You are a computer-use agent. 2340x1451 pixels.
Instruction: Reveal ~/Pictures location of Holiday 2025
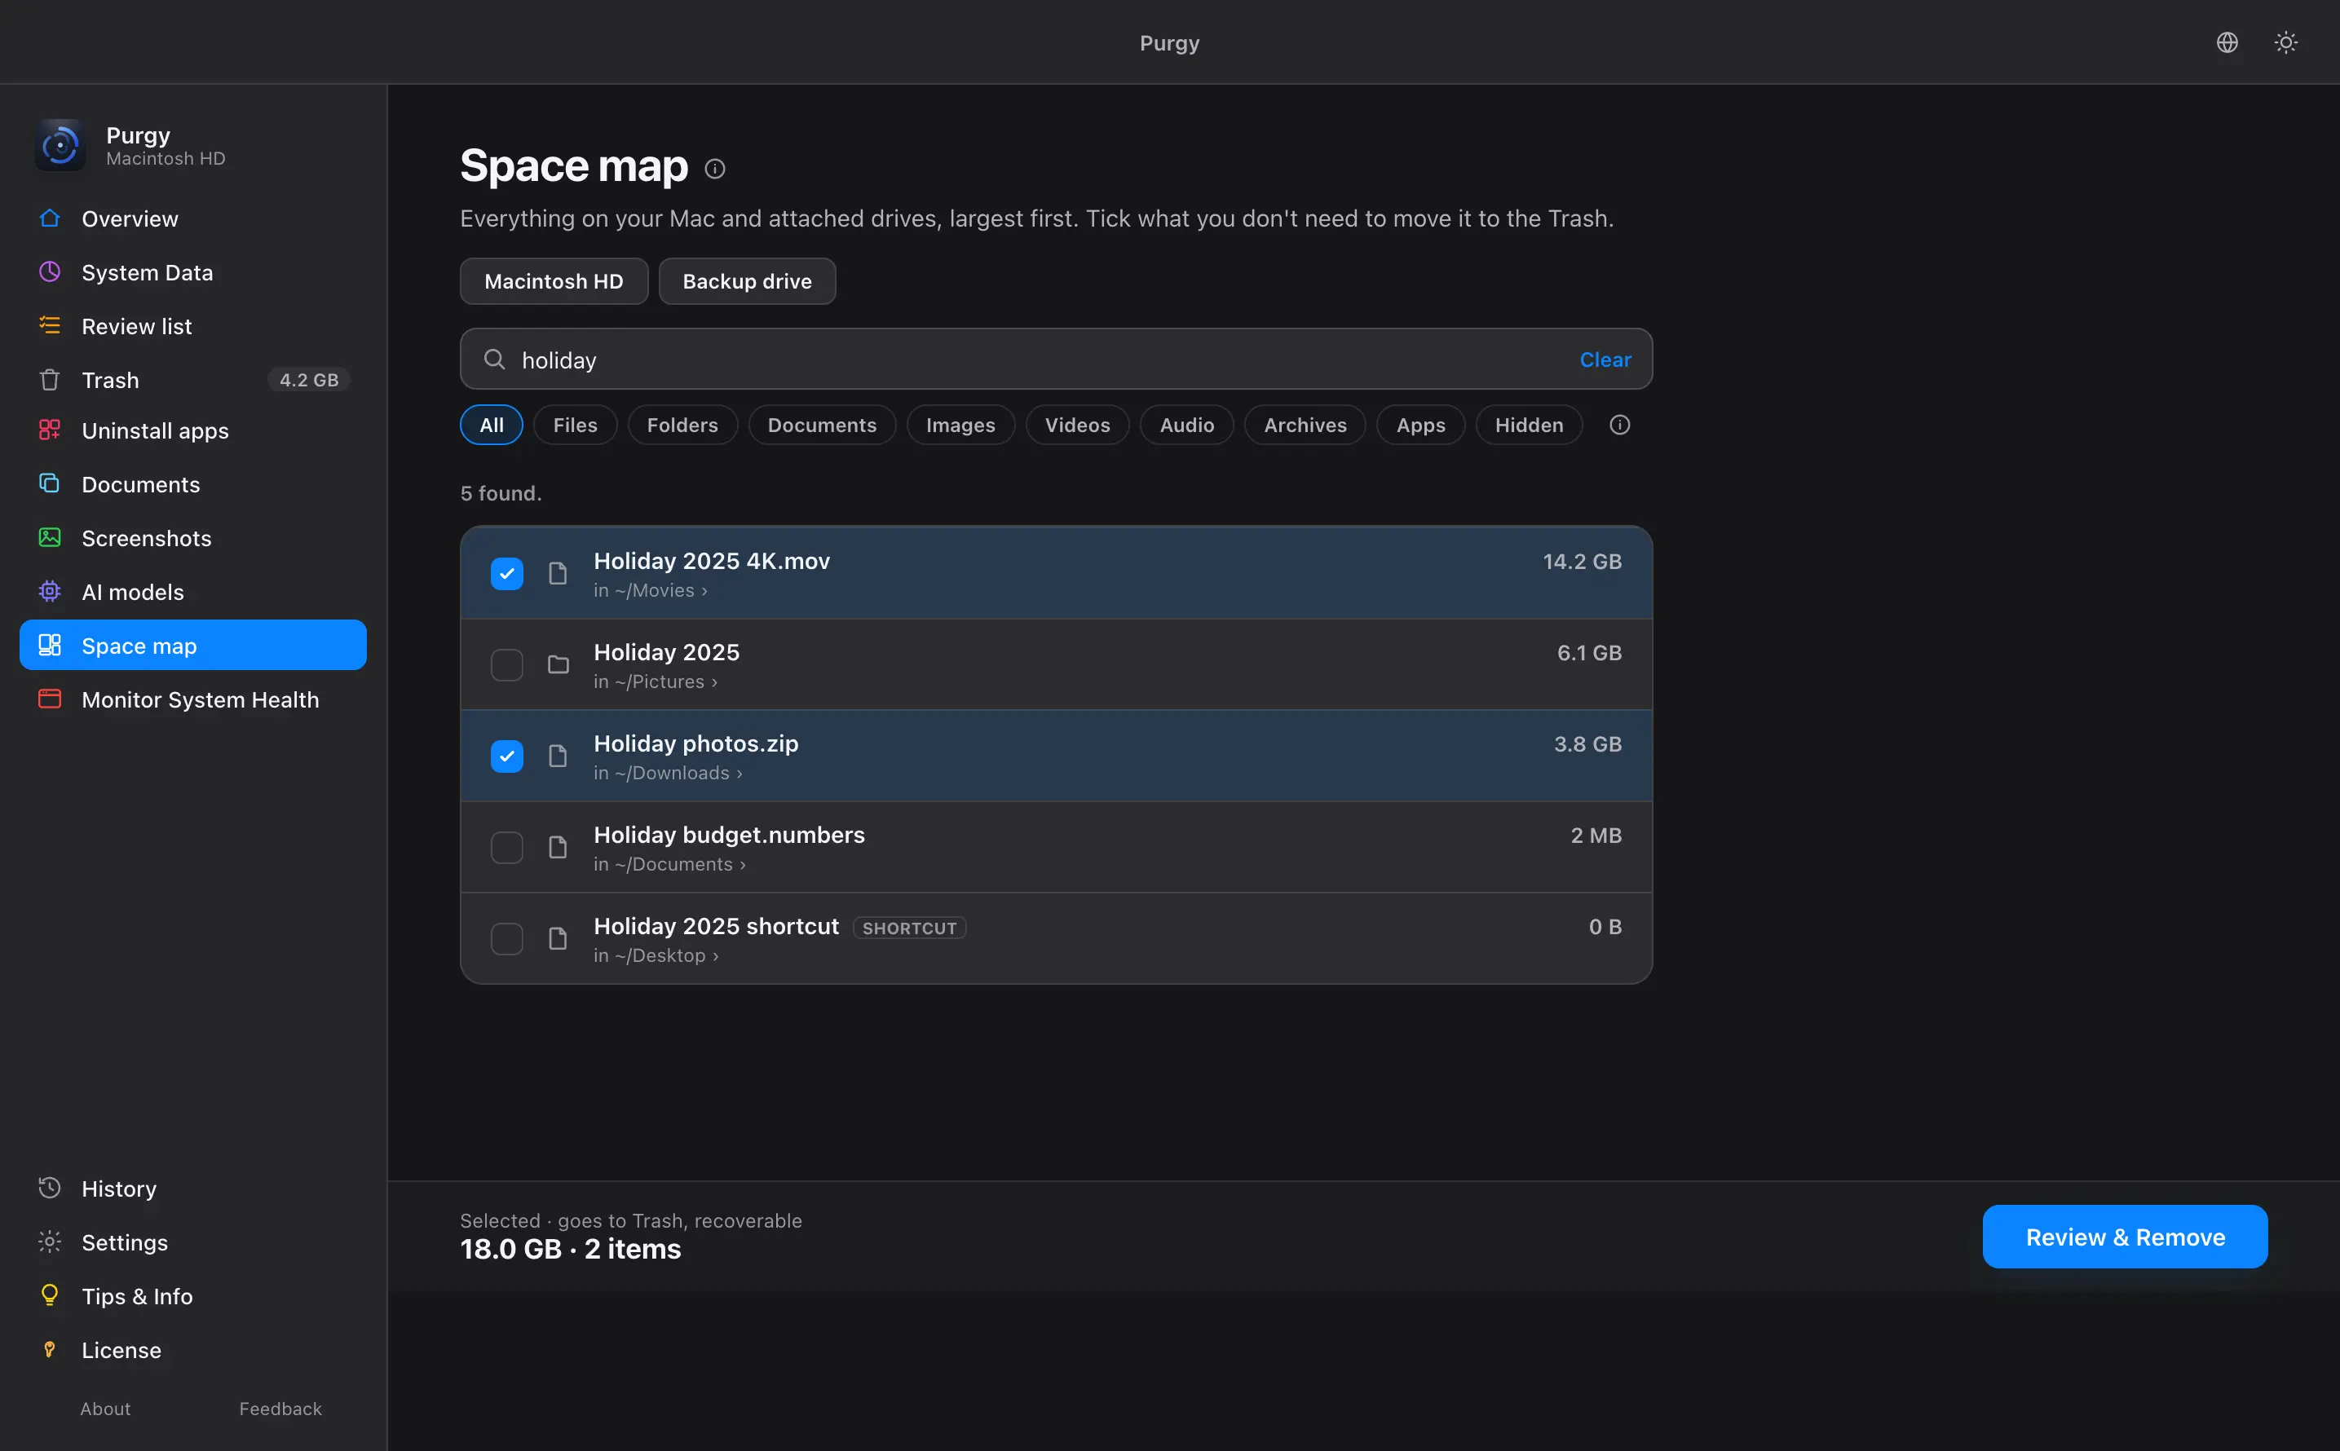656,682
